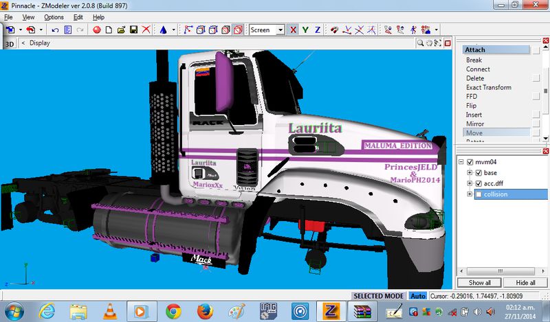Maximize viewport with red square icon
The height and width of the screenshot is (322, 550).
(448, 43)
